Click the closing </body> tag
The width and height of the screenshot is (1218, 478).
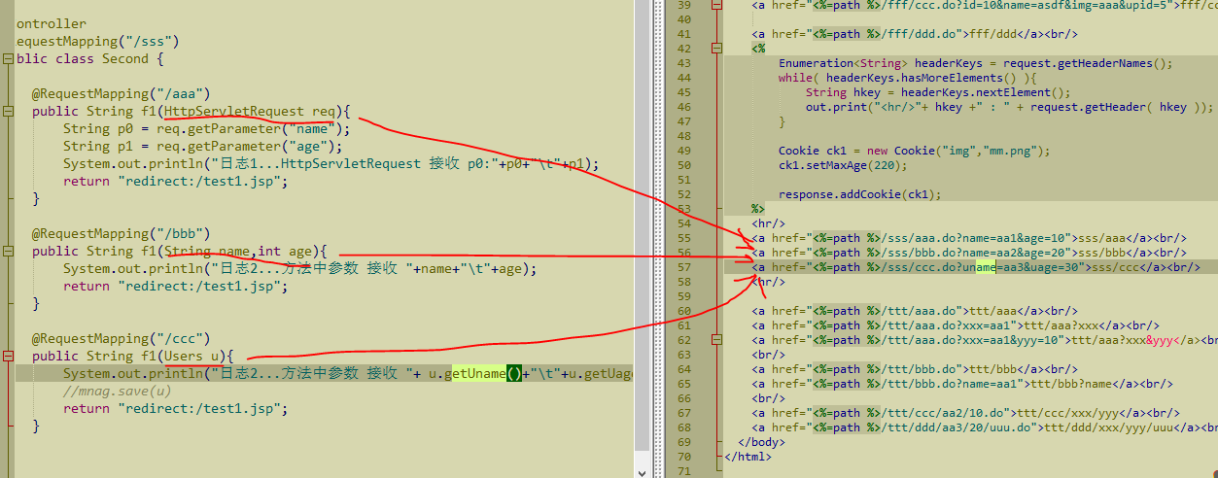tap(761, 442)
